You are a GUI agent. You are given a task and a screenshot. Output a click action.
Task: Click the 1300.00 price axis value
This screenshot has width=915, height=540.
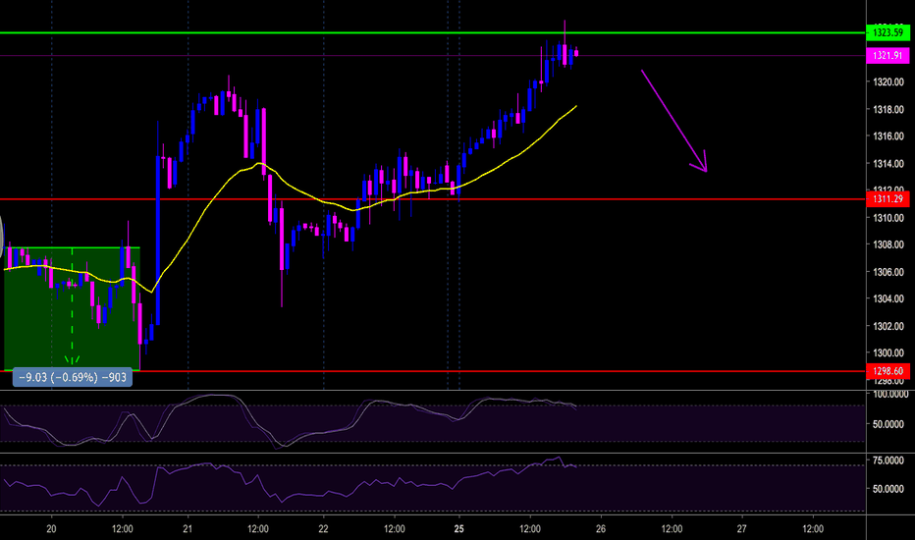point(888,353)
